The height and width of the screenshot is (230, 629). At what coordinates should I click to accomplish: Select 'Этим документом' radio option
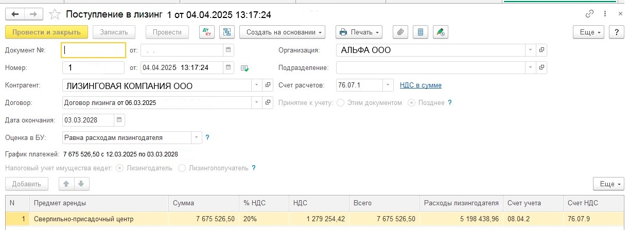pos(340,103)
